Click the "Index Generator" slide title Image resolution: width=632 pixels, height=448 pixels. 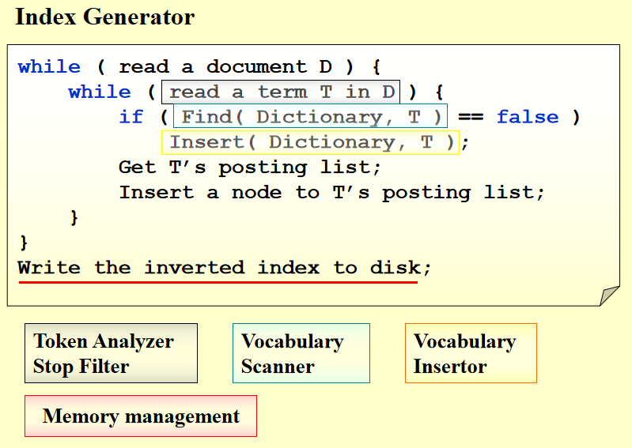pos(104,17)
